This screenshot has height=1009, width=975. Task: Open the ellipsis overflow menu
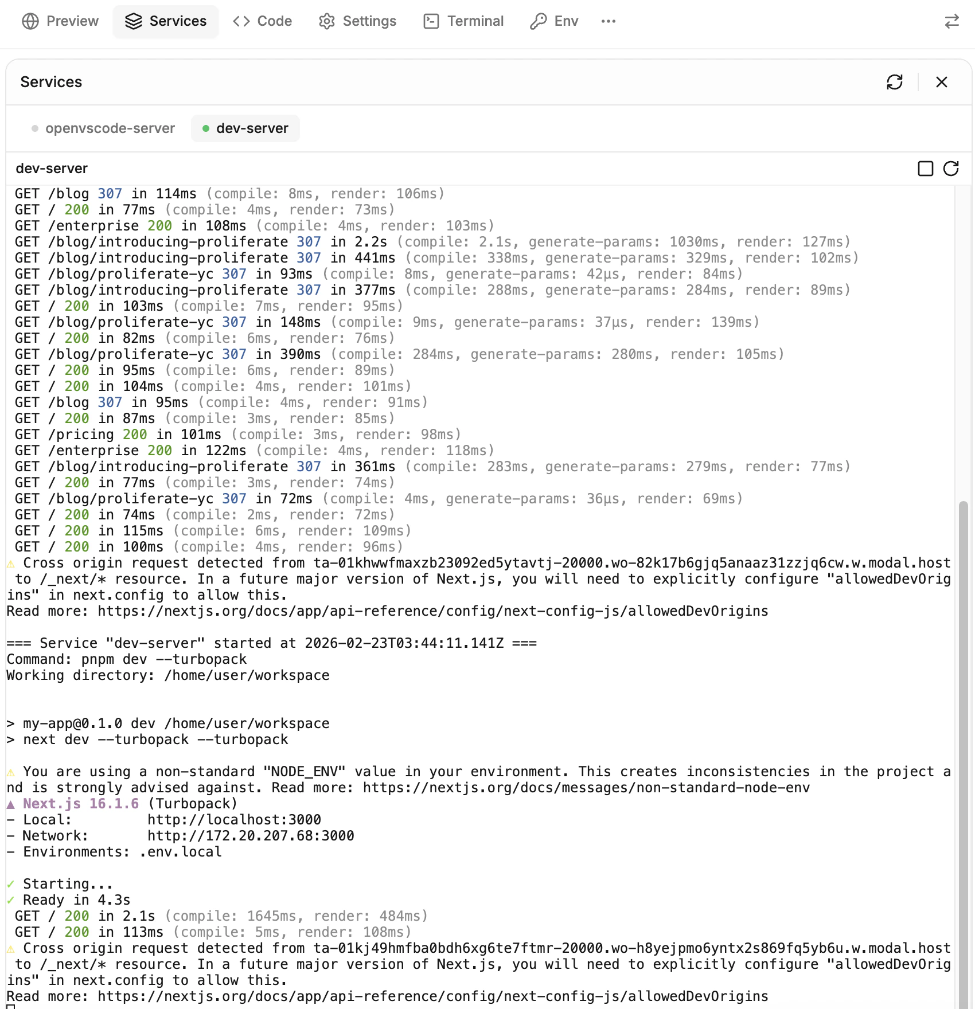coord(608,21)
